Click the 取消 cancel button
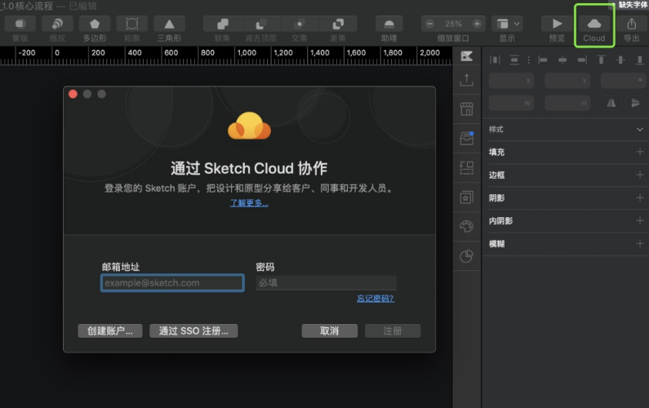The height and width of the screenshot is (408, 649). pyautogui.click(x=330, y=330)
